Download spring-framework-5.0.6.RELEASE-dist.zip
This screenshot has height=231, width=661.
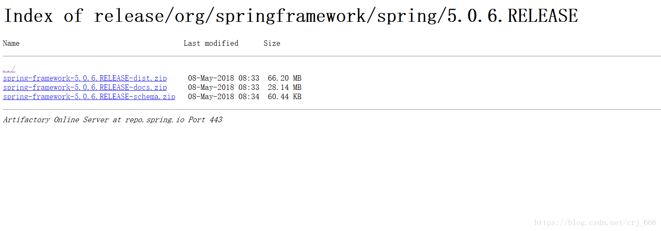85,78
